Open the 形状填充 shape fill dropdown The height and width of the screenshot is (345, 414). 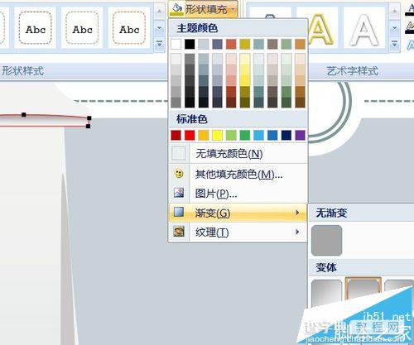coord(203,9)
